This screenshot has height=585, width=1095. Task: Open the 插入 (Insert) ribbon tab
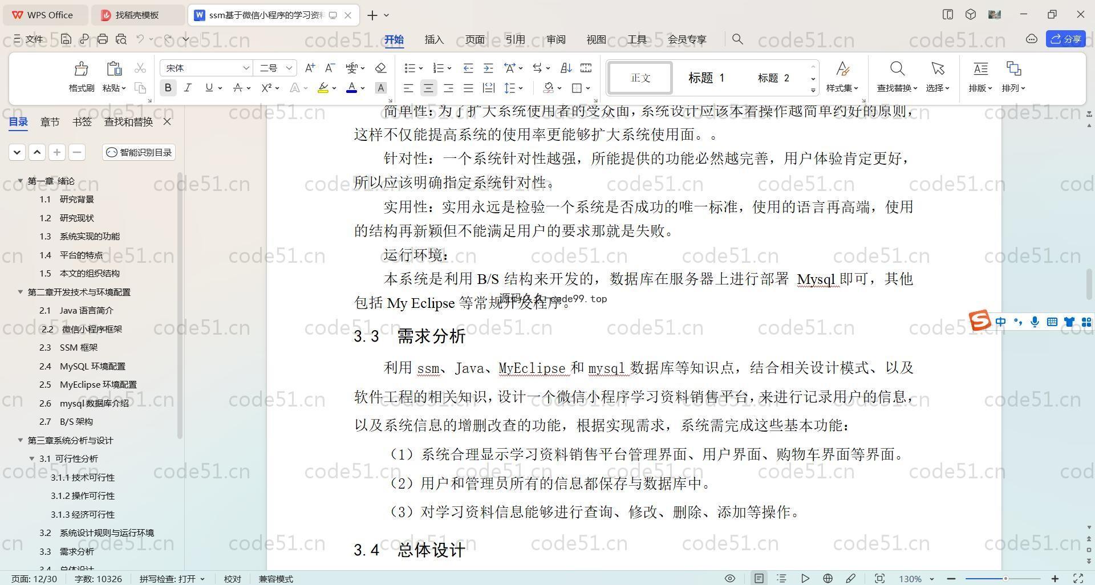[x=434, y=39]
